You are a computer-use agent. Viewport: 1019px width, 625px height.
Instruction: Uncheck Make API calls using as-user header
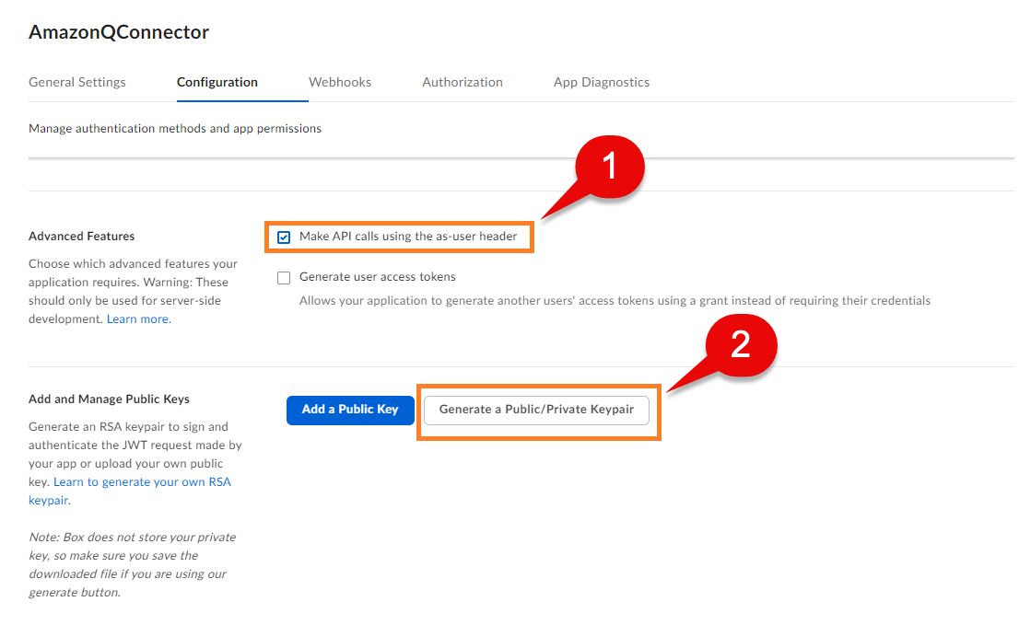pos(284,237)
